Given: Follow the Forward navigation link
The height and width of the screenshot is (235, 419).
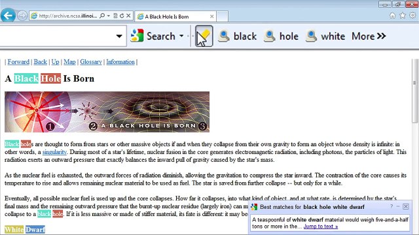Looking at the screenshot, I should [18, 62].
